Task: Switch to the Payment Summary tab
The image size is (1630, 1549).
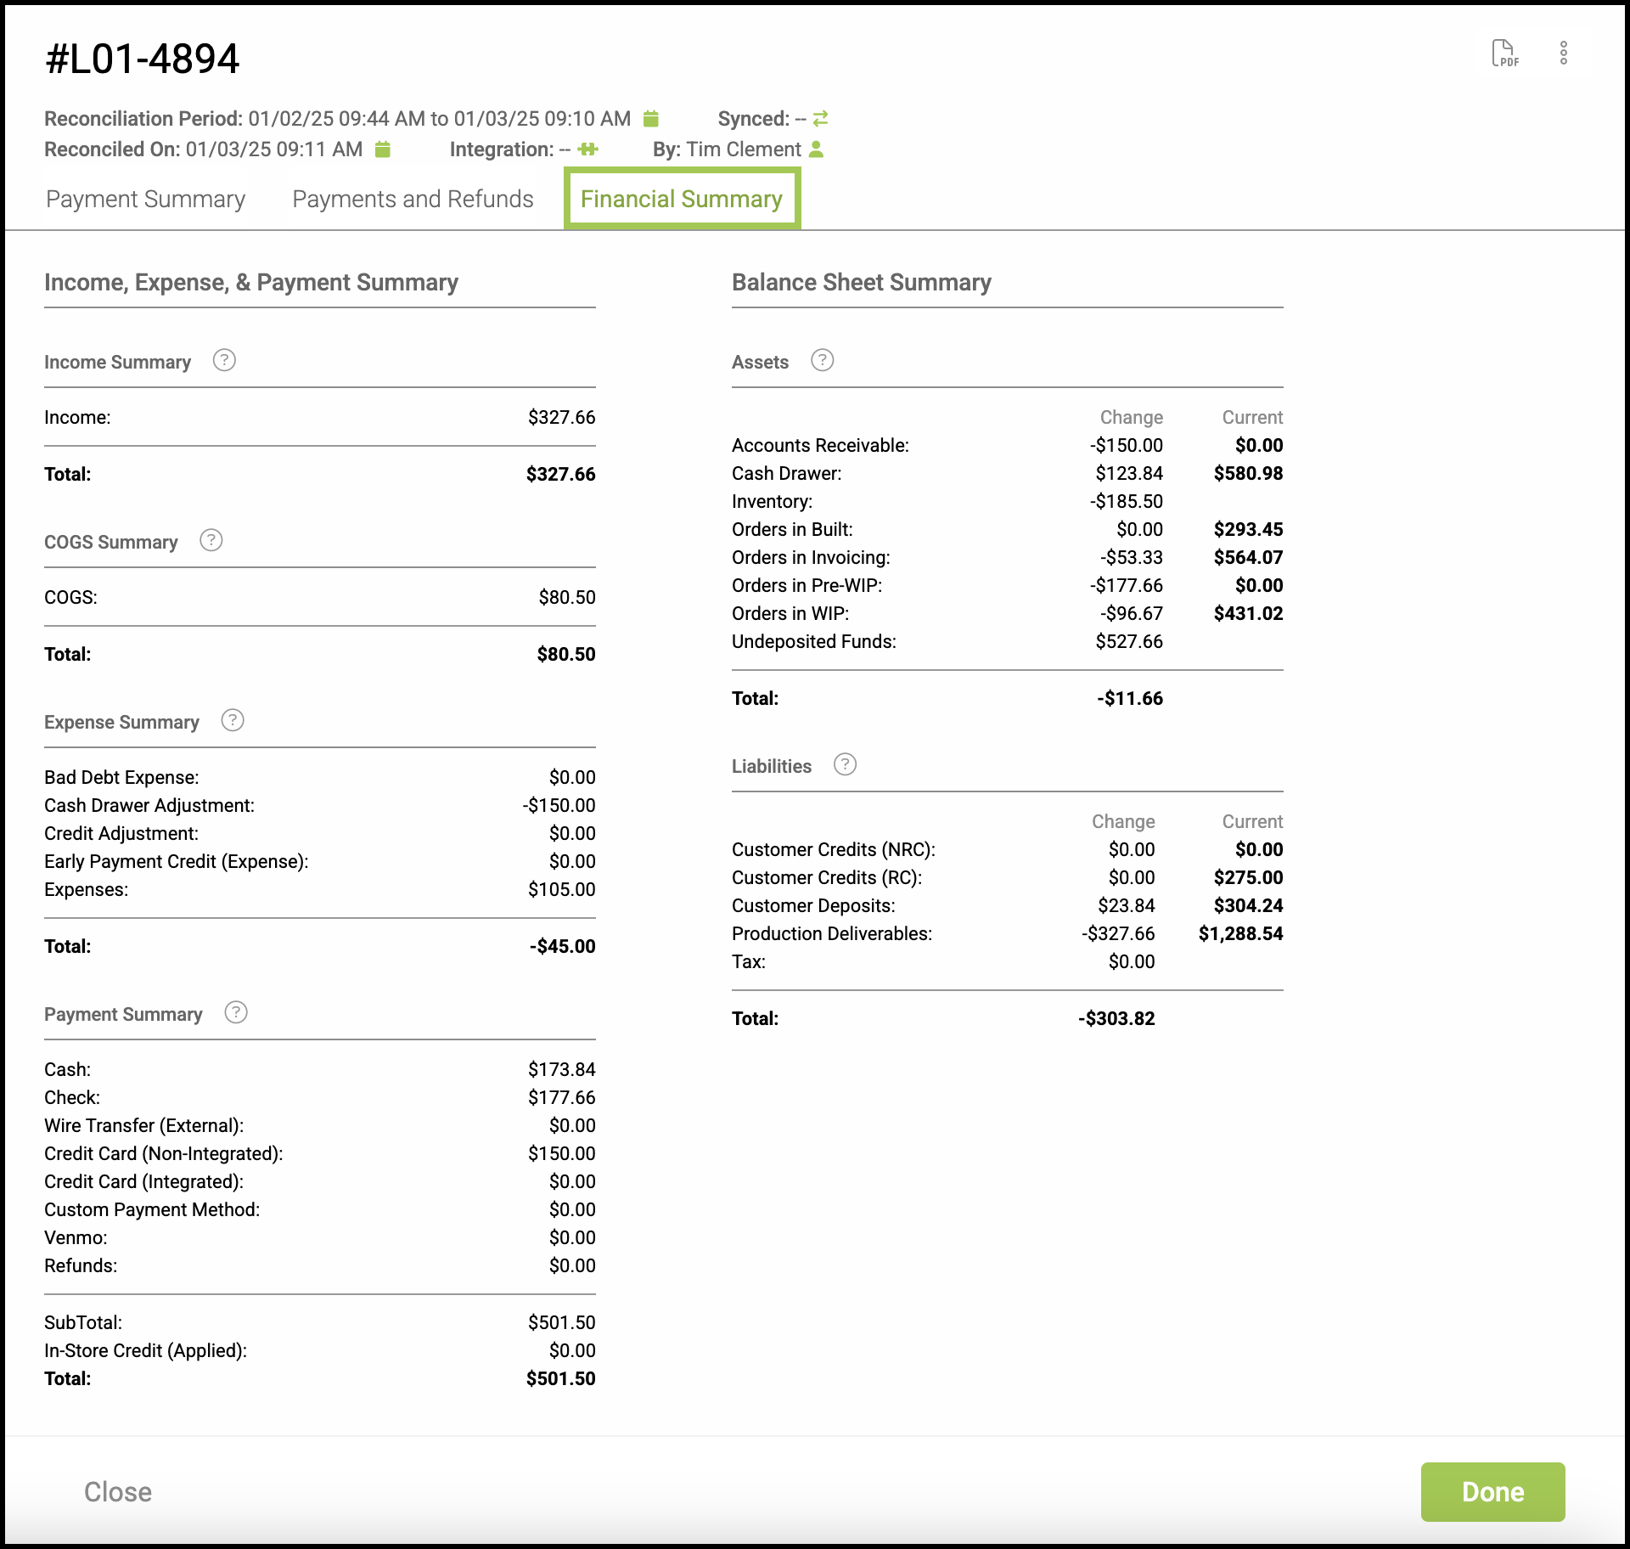Action: (145, 199)
